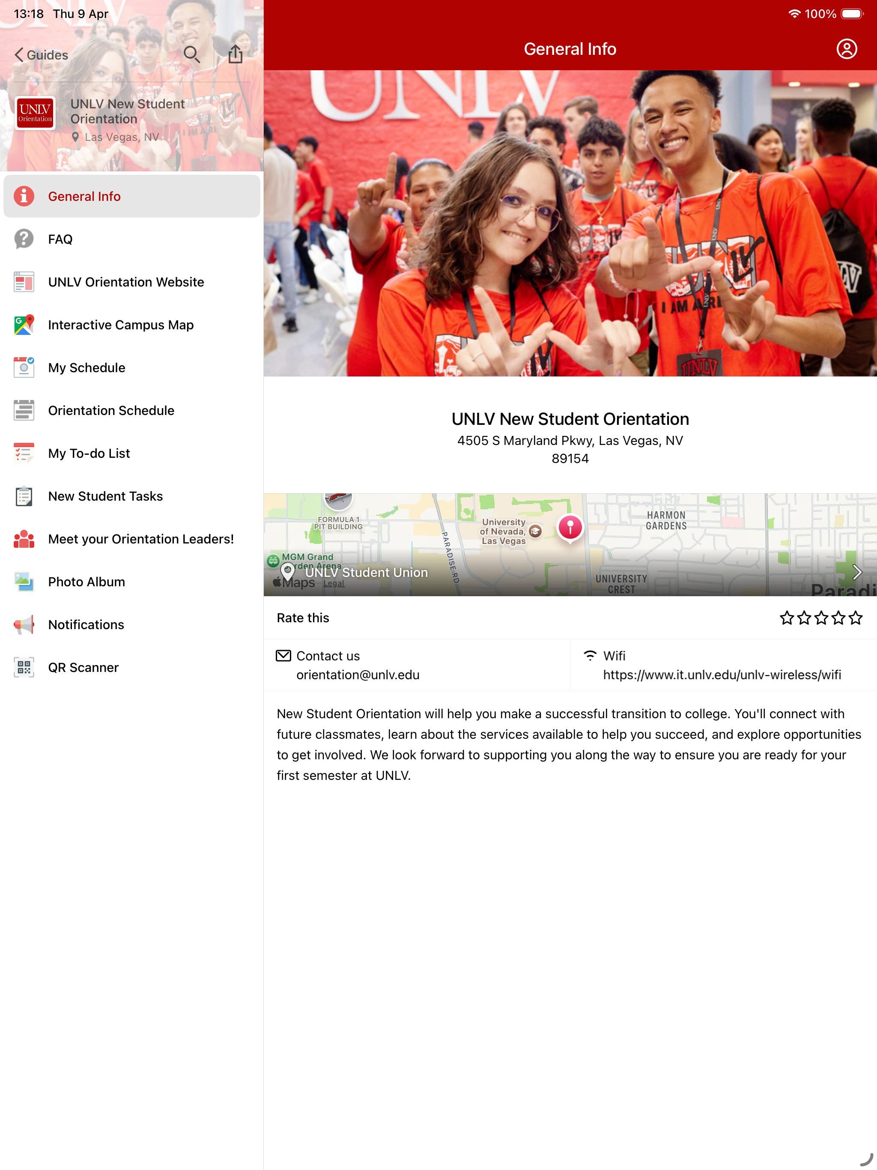Tap the status bar clock 13:18
The height and width of the screenshot is (1170, 877).
click(x=29, y=14)
